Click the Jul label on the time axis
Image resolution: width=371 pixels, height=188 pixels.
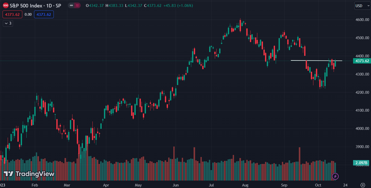(x=211, y=185)
